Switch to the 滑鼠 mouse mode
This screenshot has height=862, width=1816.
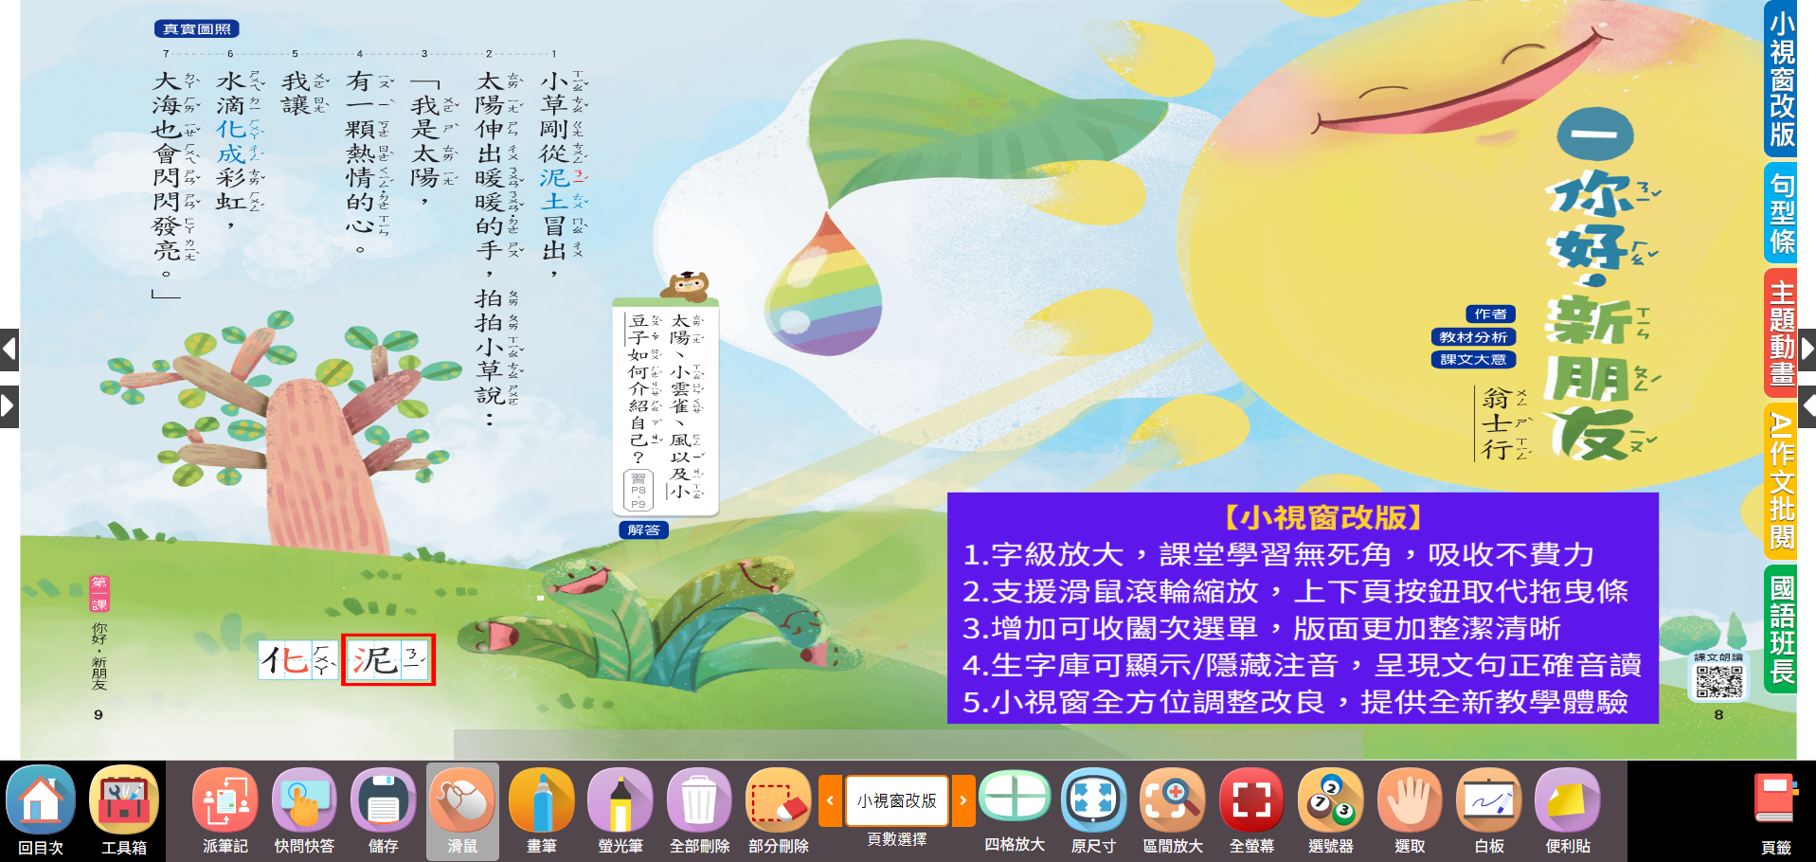(462, 800)
